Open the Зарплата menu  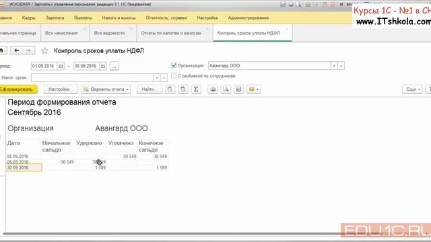(x=55, y=18)
